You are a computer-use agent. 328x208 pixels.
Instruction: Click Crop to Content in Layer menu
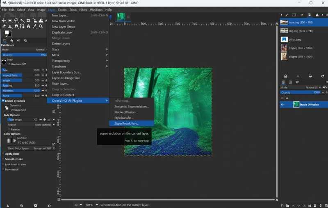click(x=78, y=95)
